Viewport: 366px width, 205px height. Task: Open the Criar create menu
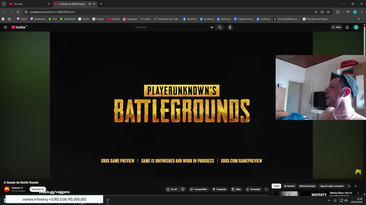(336, 27)
